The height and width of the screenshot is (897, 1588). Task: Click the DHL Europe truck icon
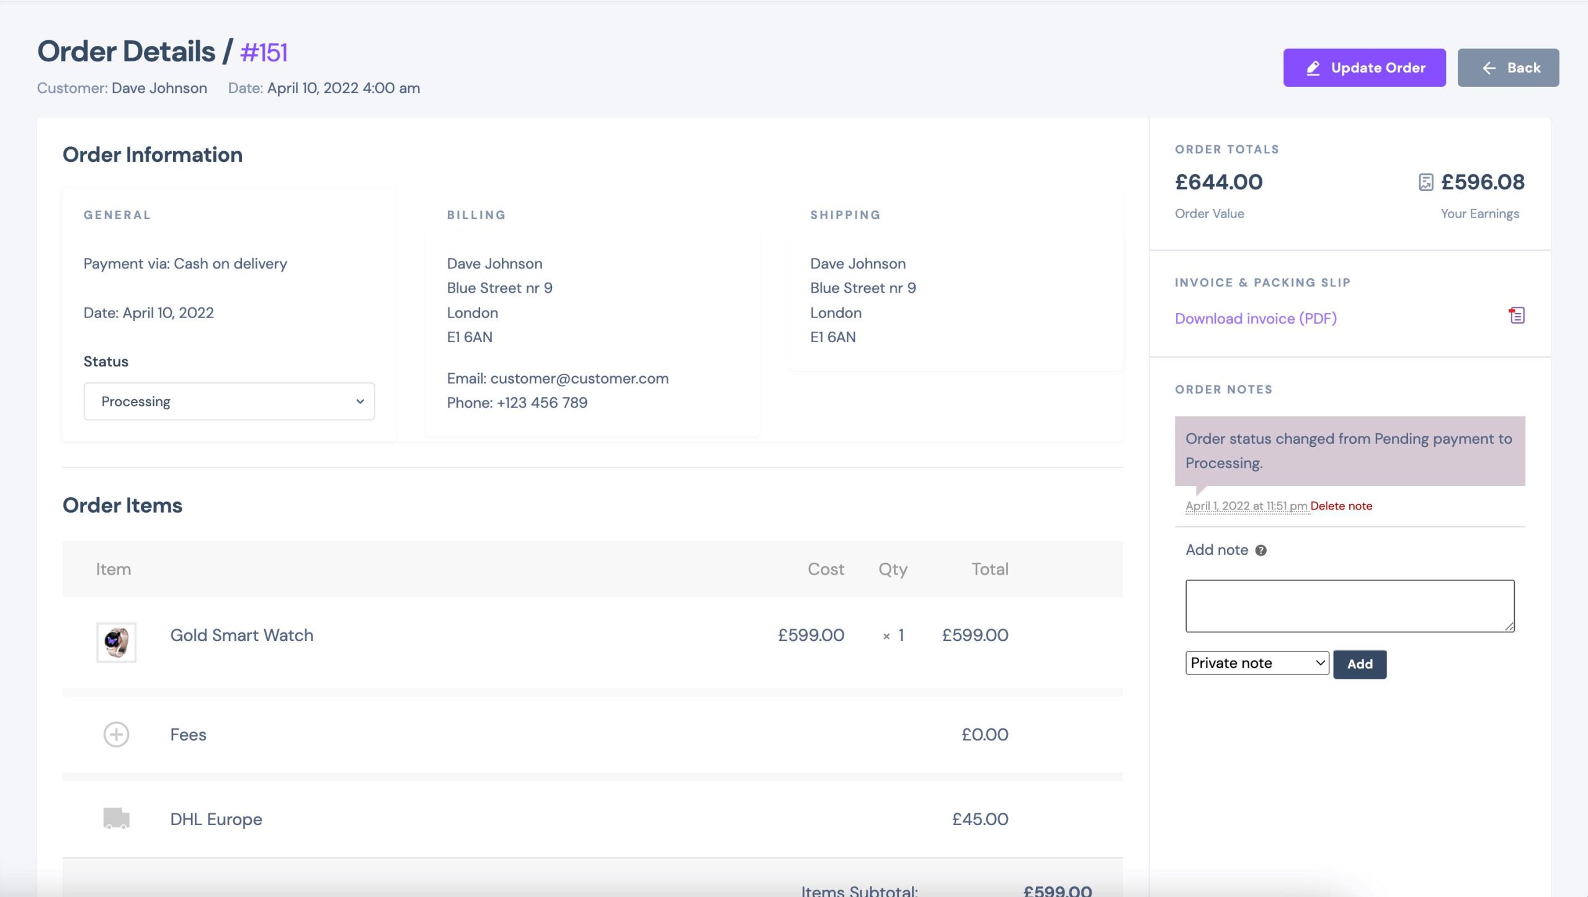coord(116,818)
